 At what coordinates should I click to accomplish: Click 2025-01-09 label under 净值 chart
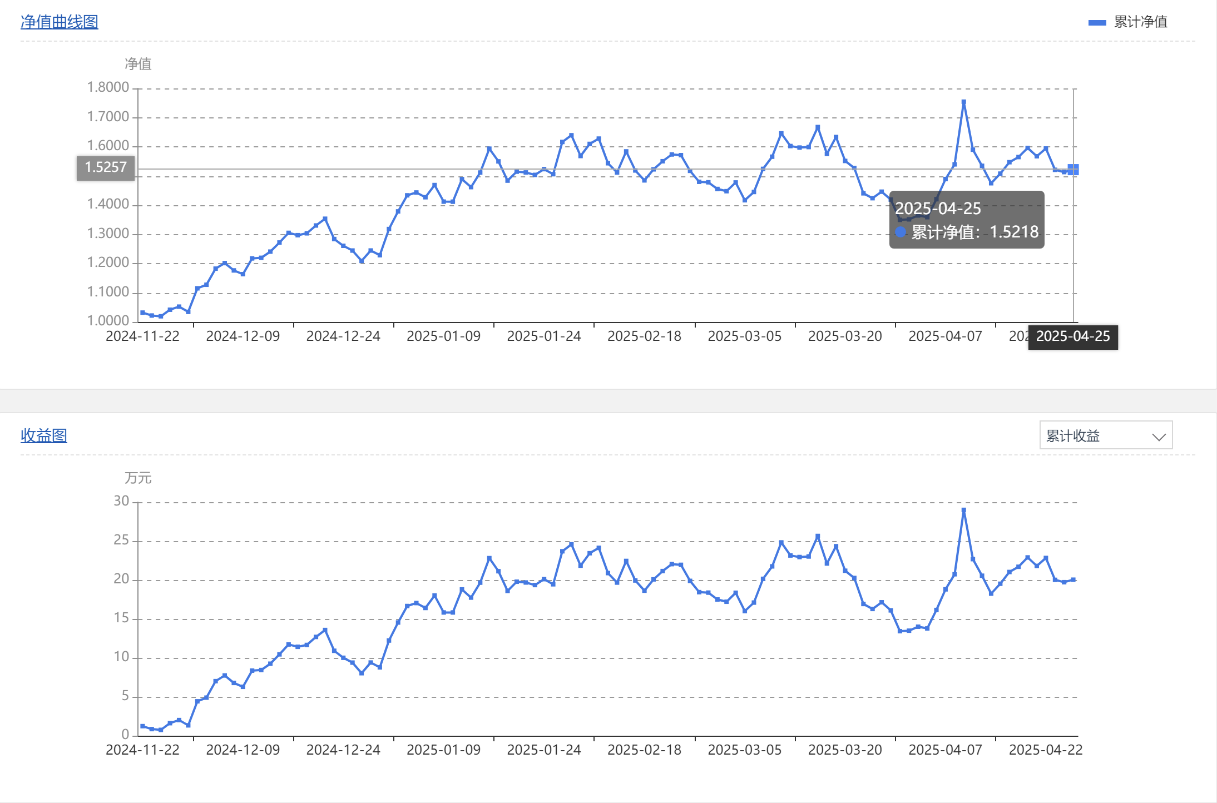443,336
